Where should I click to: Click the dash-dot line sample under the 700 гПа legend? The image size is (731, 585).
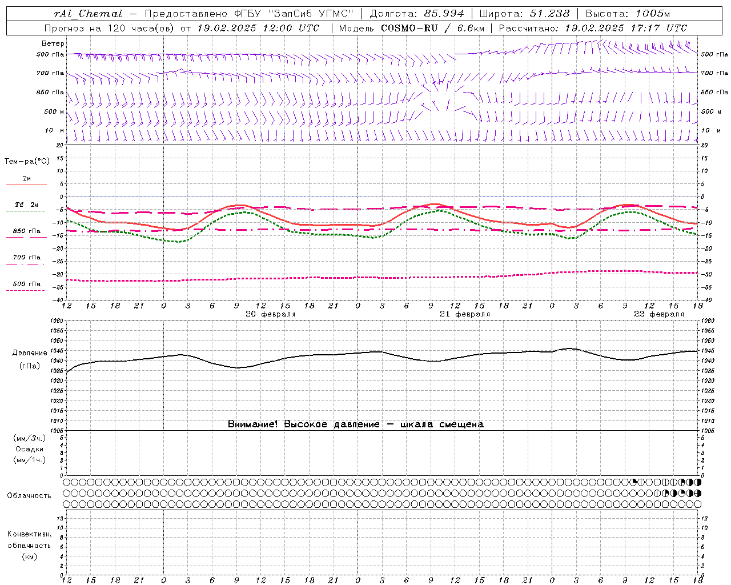[x=25, y=264]
